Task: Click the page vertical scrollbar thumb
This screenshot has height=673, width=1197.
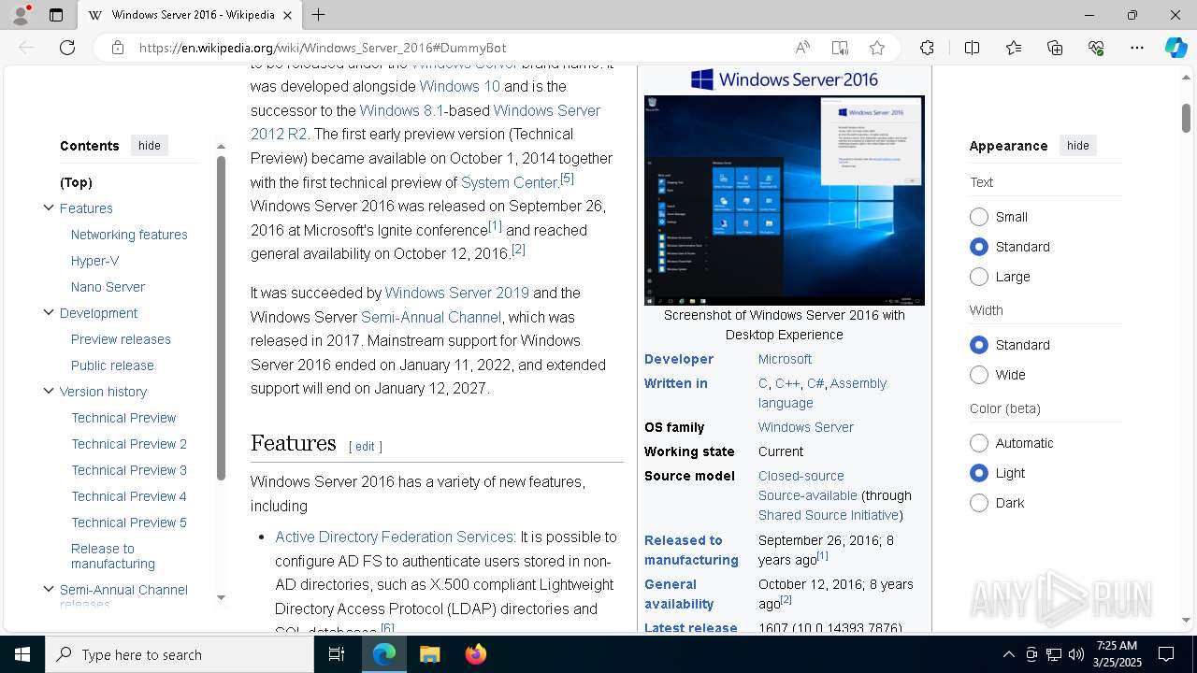Action: click(x=1186, y=118)
